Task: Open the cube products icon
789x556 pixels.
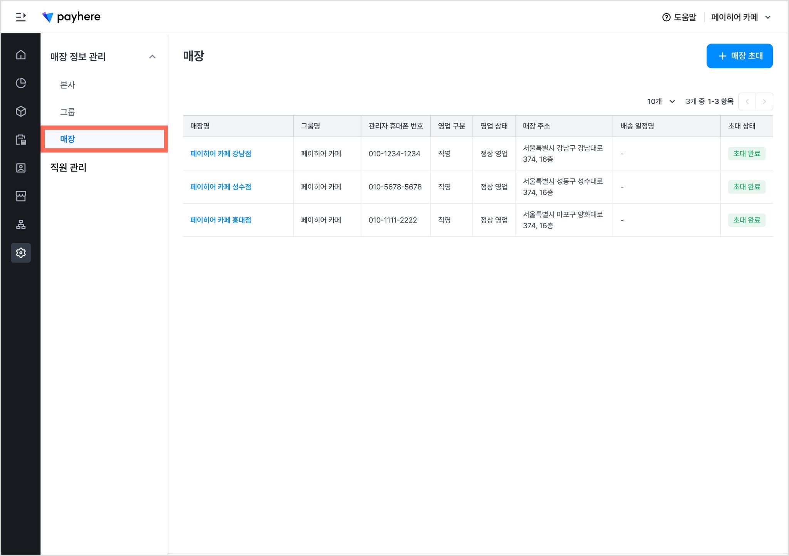Action: click(x=21, y=111)
